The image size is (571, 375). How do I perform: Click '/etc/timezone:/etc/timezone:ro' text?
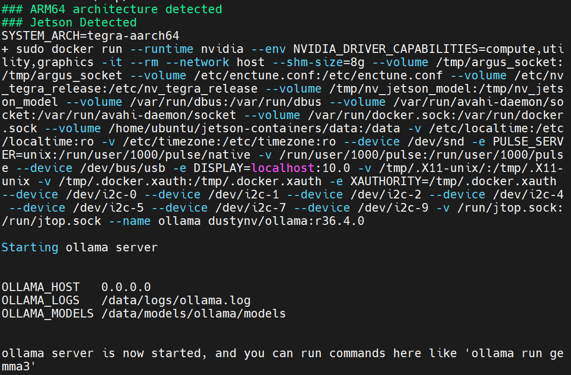229,142
